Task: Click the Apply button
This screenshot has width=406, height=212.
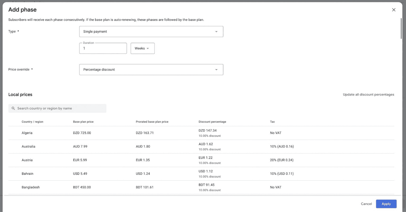Action: tap(386, 204)
